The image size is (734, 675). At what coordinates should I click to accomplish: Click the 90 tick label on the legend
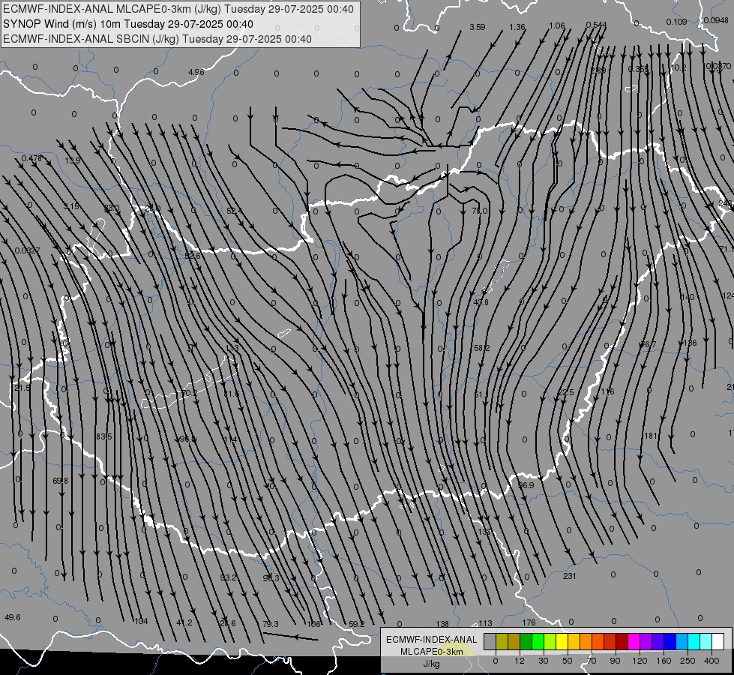[615, 661]
